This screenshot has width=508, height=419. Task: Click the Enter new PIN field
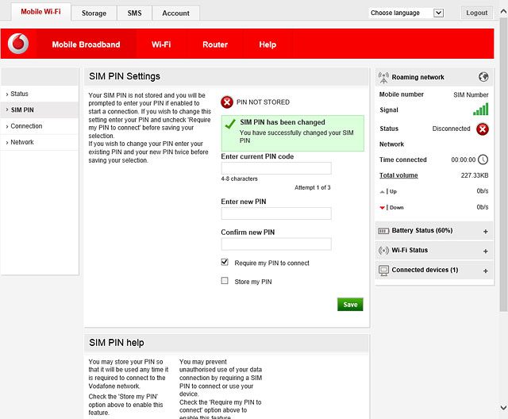pos(276,213)
